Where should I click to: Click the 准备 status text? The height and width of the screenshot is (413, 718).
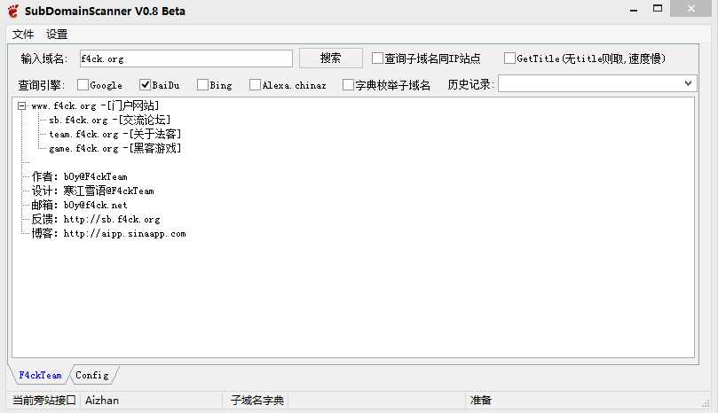pos(480,401)
